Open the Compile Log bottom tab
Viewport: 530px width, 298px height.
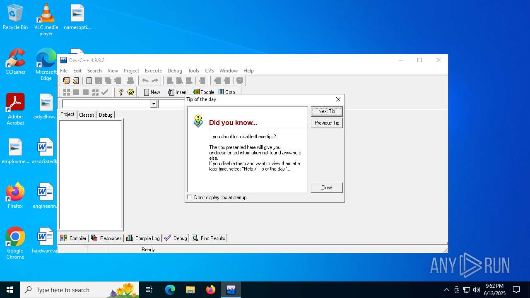tap(143, 238)
